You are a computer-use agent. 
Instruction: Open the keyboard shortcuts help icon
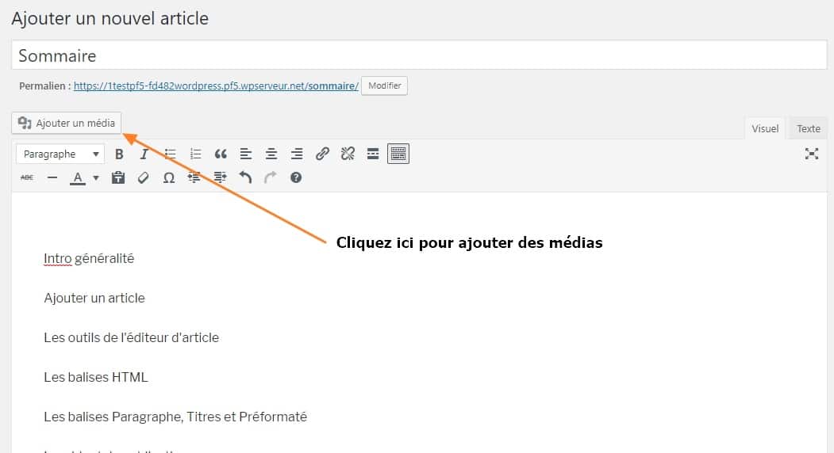[x=296, y=177]
